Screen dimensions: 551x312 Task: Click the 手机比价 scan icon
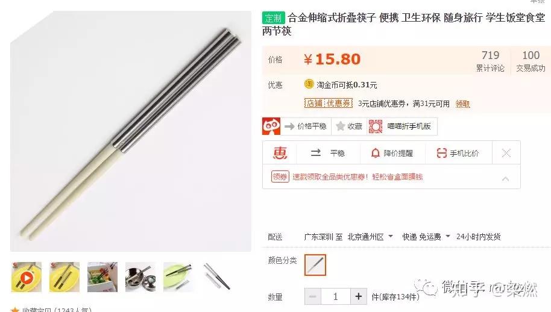click(x=441, y=153)
